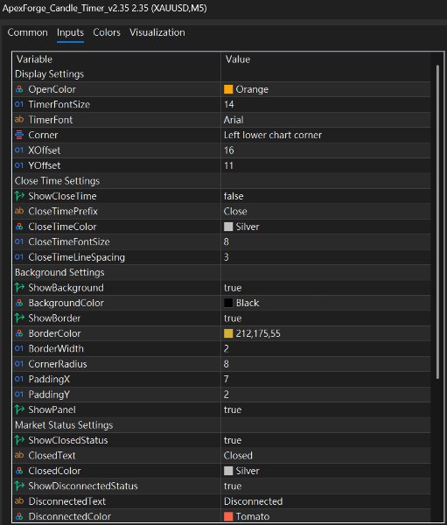The height and width of the screenshot is (525, 447).
Task: Click the integer icon beside CloseTimeLineSpacing
Action: pyautogui.click(x=19, y=257)
